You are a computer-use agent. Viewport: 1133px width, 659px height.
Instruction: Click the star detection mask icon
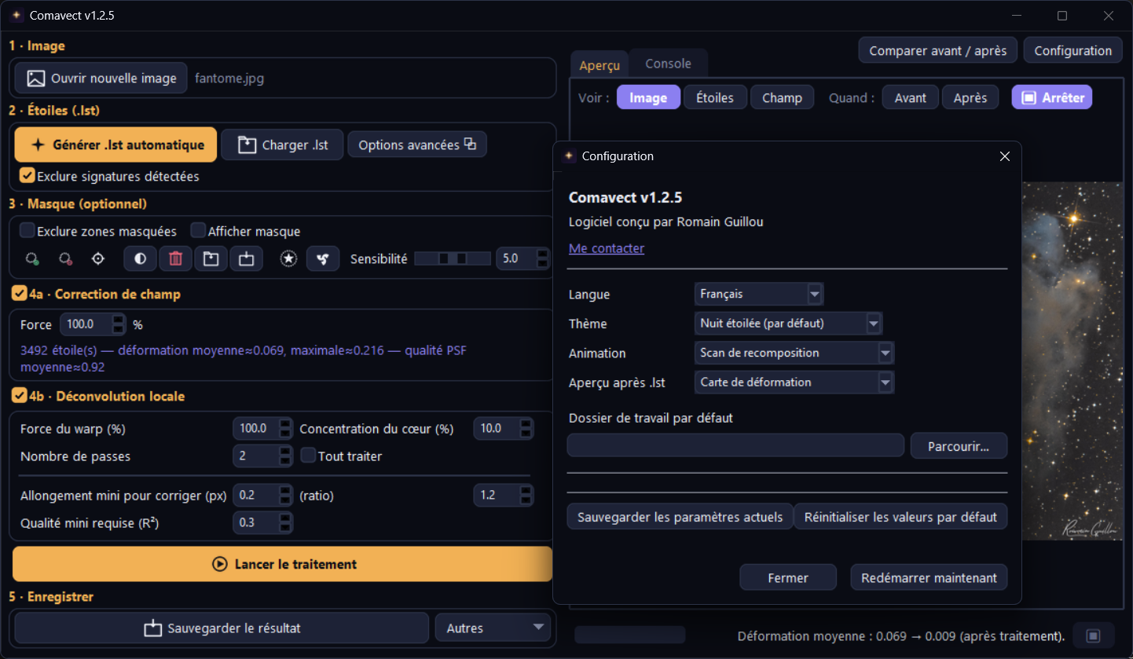288,258
